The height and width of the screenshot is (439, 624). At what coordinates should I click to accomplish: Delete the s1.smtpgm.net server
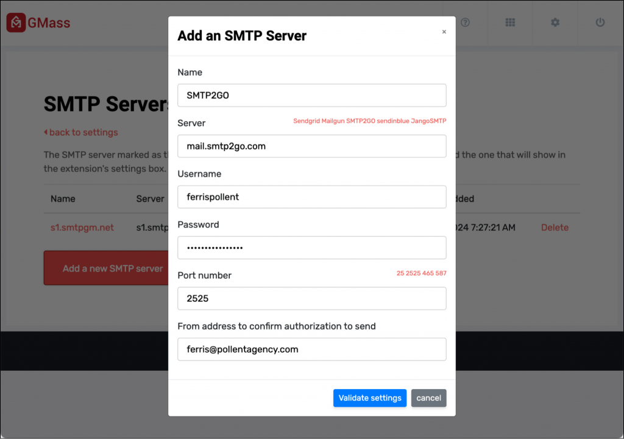pyautogui.click(x=555, y=227)
